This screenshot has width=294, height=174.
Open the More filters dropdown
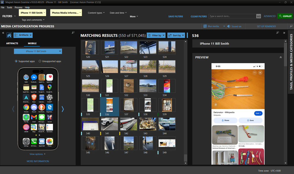134,17
